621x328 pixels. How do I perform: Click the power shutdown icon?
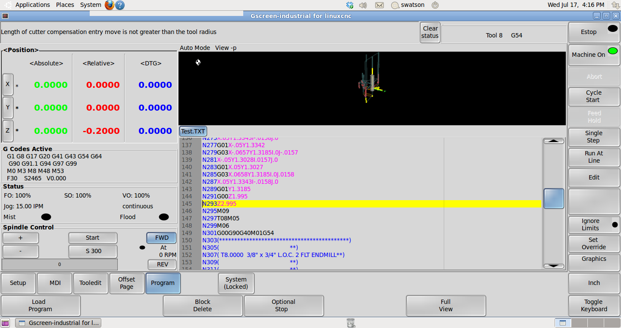click(x=435, y=5)
